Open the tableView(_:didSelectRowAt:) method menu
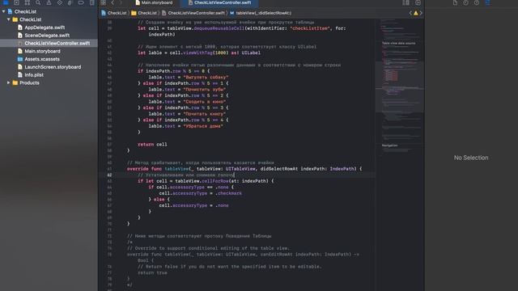This screenshot has height=291, width=518. click(x=261, y=13)
